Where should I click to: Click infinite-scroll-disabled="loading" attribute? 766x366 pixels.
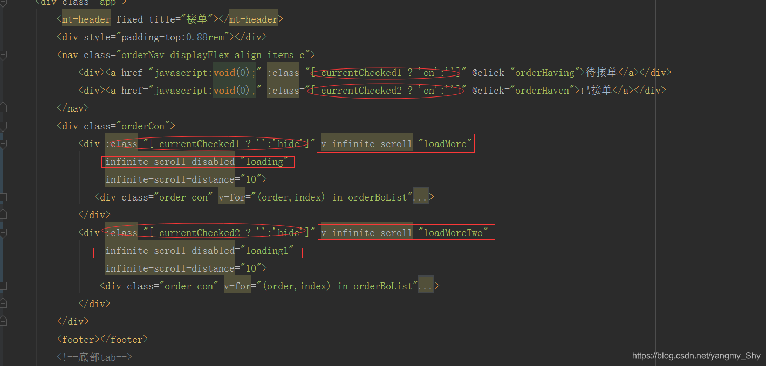[x=197, y=162]
